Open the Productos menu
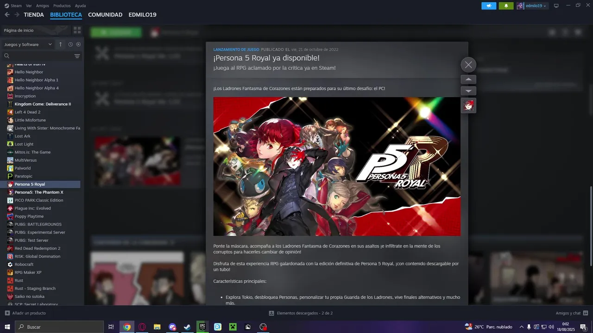The width and height of the screenshot is (593, 333). [x=62, y=6]
